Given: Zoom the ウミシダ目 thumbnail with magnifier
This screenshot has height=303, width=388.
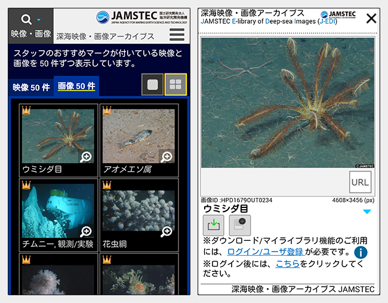Looking at the screenshot, I should (86, 157).
